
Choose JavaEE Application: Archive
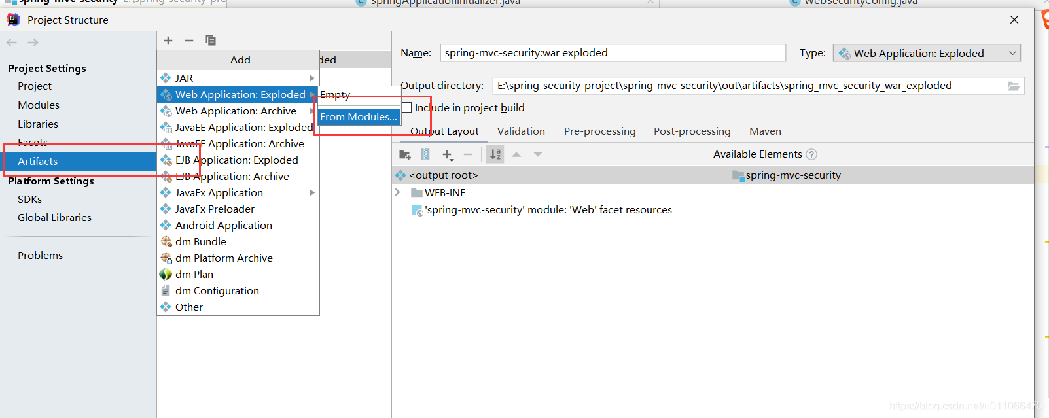point(238,143)
